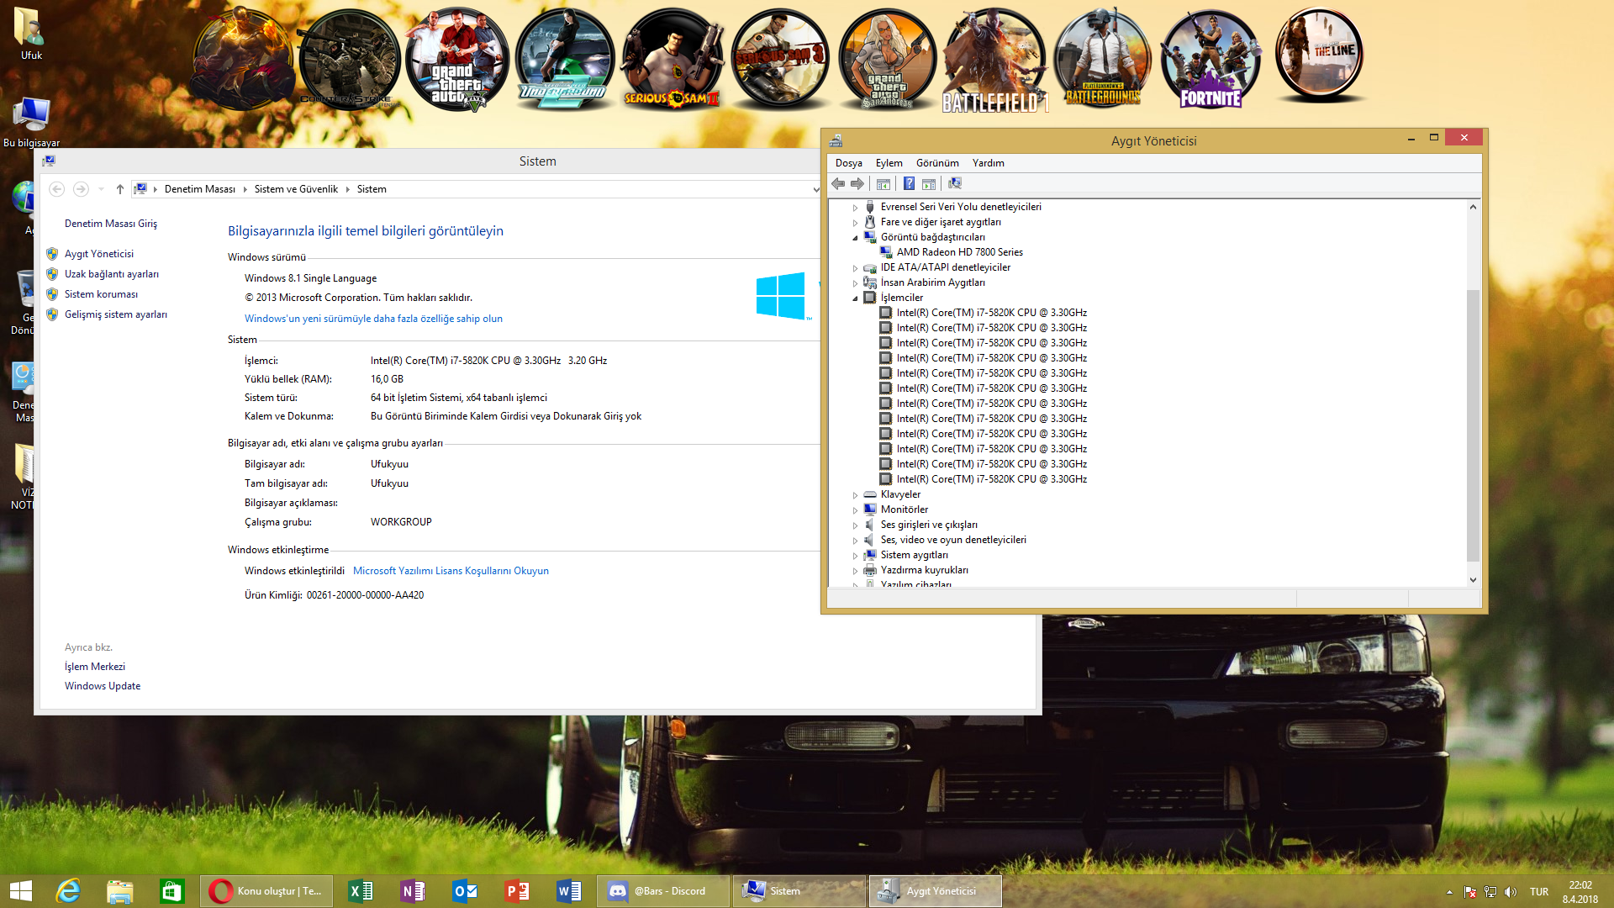Open Gelişmiş sistem ayarları link
The height and width of the screenshot is (908, 1614).
(116, 314)
